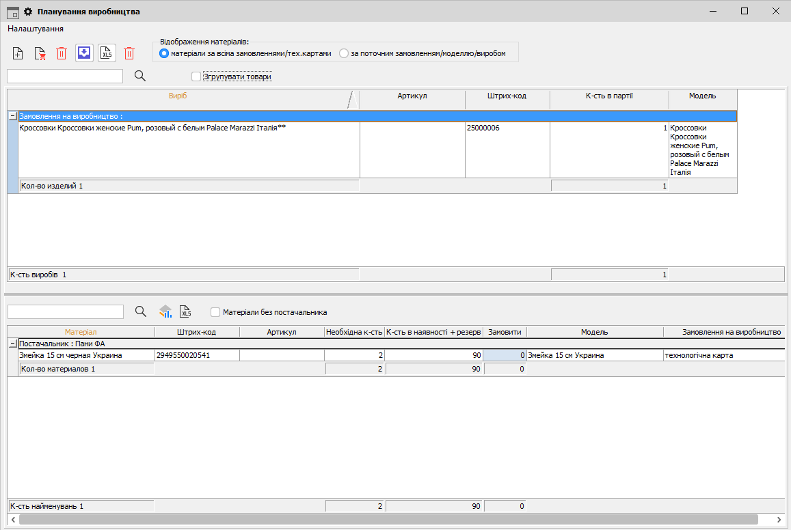
Task: Toggle 'Матеріали без постачальника' checkbox
Action: [216, 312]
